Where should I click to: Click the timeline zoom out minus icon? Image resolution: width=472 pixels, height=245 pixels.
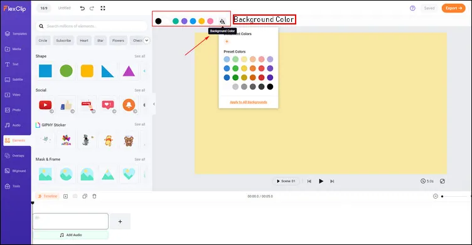[x=435, y=196]
